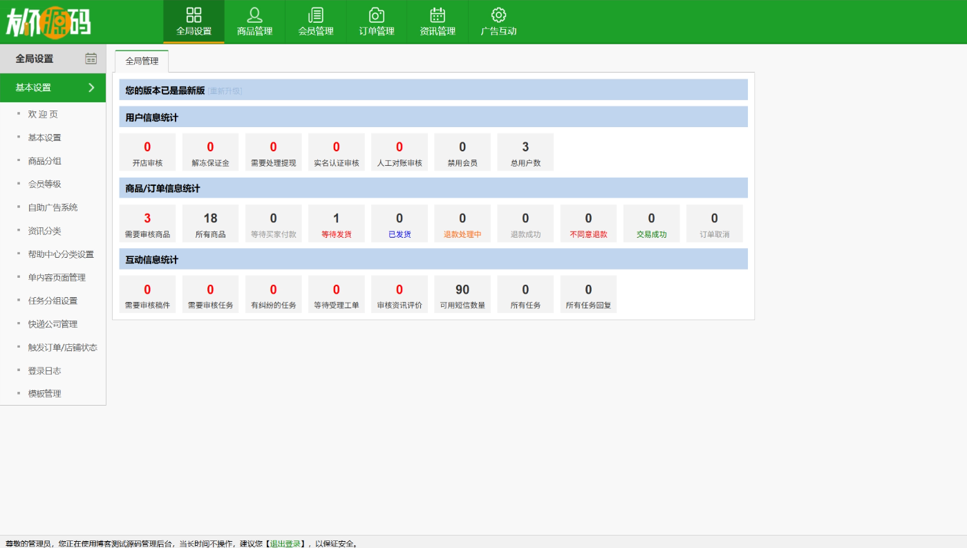Viewport: 967px width, 548px height.
Task: Switch to the 全局管理 tab
Action: pyautogui.click(x=142, y=61)
